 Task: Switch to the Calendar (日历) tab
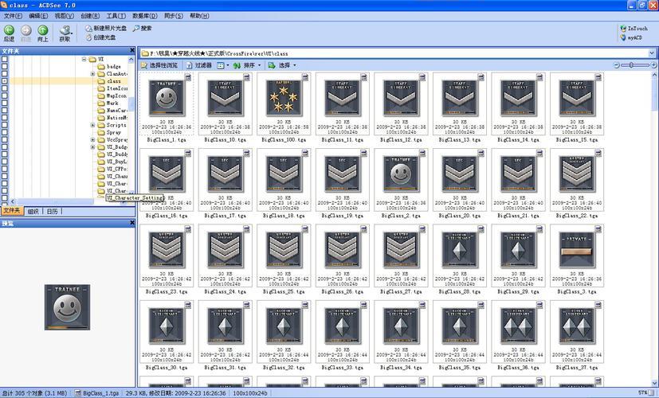click(x=52, y=212)
